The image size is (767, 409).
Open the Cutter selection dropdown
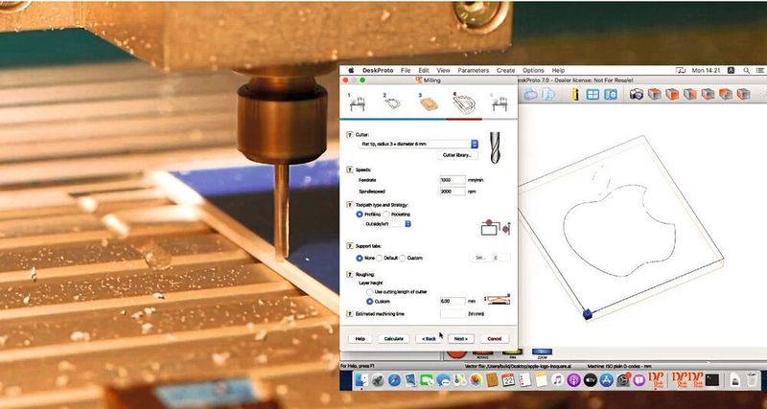point(418,144)
